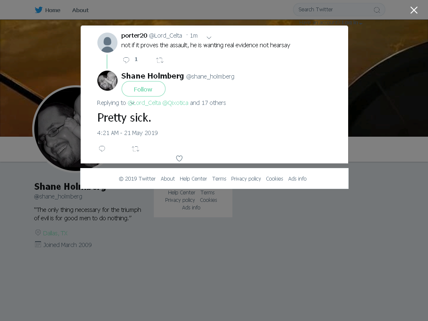Open Terms in white footer
This screenshot has height=321, width=428.
(x=219, y=179)
